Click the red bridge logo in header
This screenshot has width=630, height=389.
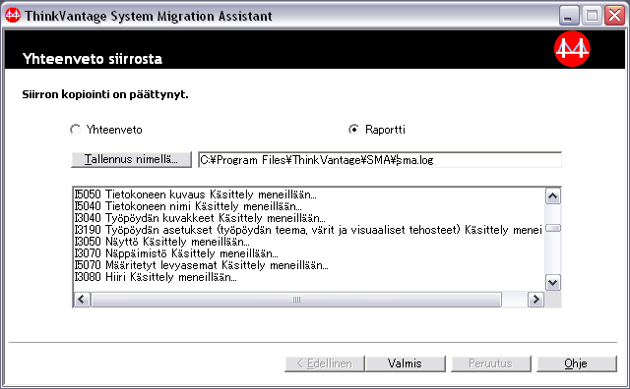tap(572, 49)
